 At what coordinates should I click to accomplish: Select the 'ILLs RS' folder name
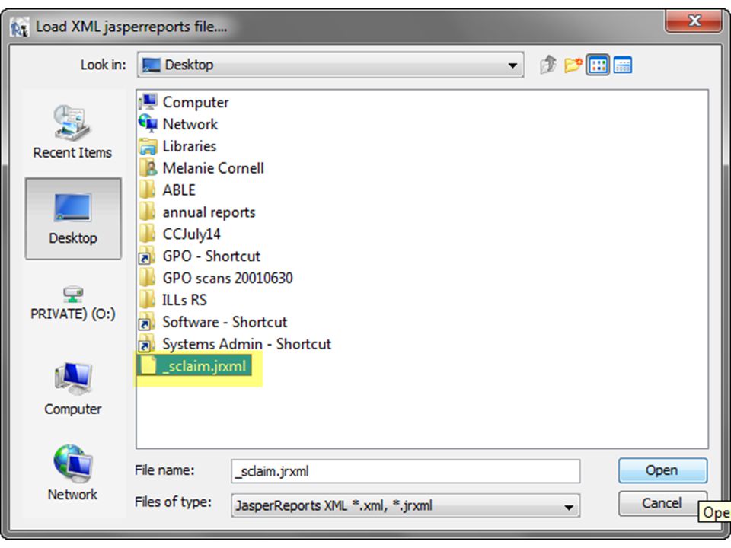[184, 300]
